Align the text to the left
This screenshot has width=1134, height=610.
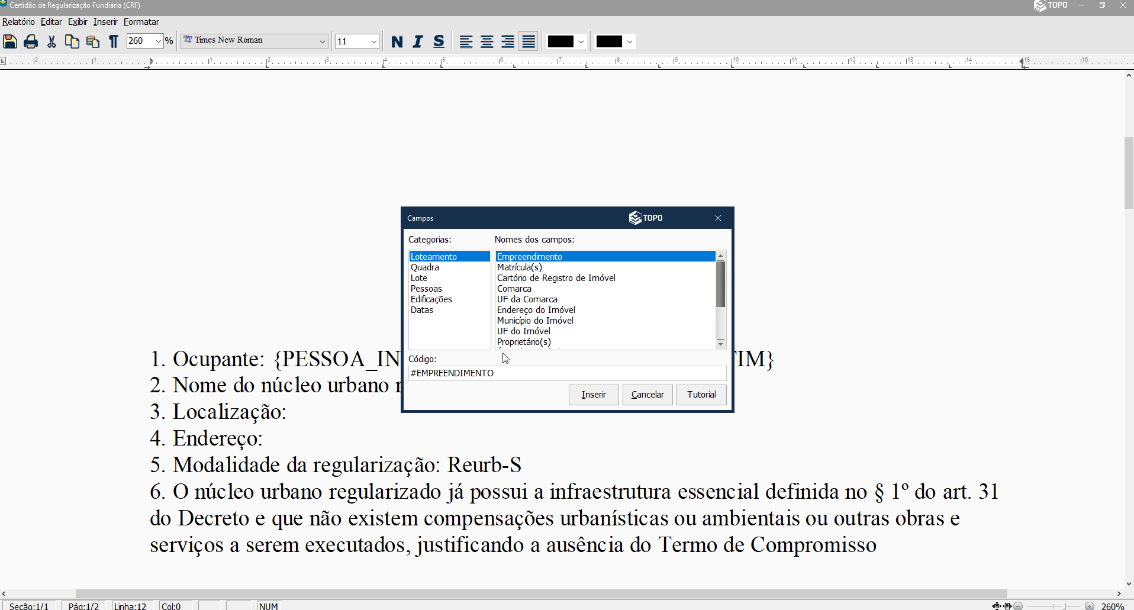[466, 41]
